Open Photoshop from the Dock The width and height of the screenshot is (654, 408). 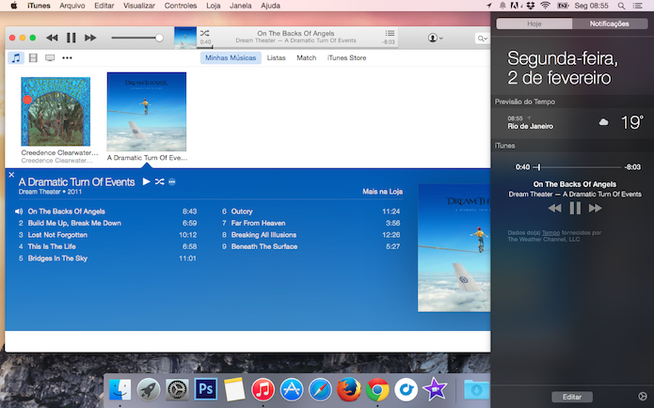pyautogui.click(x=205, y=390)
